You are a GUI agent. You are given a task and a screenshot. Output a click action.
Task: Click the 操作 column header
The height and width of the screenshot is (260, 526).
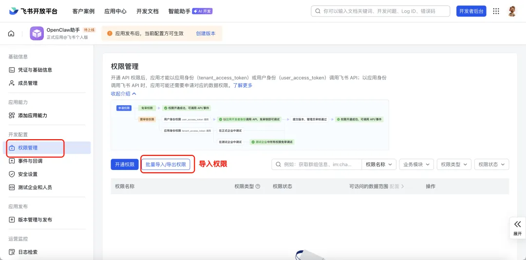point(431,186)
